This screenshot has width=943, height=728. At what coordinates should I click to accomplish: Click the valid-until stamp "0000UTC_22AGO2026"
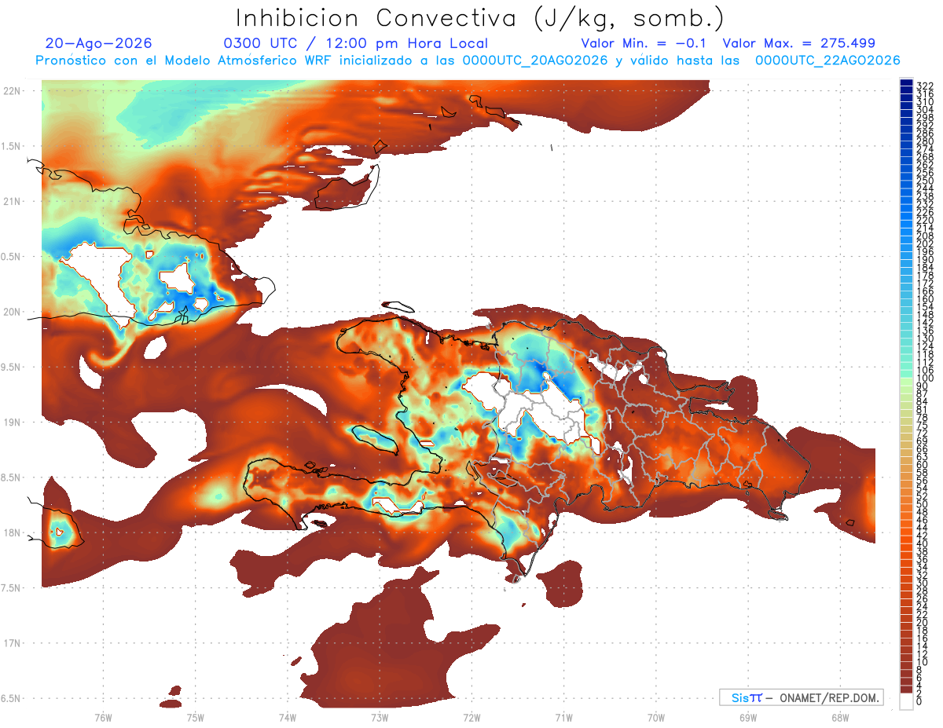coord(827,60)
